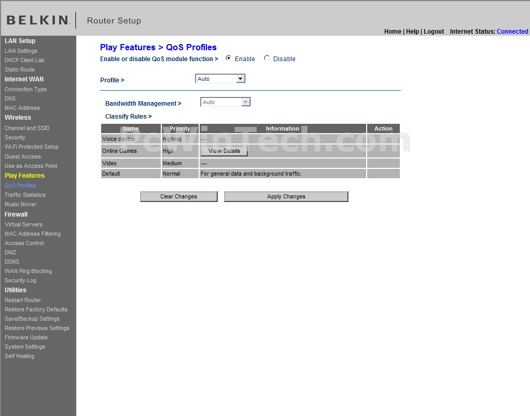Open Restore Factory Defaults page
This screenshot has width=530, height=416.
(36, 310)
